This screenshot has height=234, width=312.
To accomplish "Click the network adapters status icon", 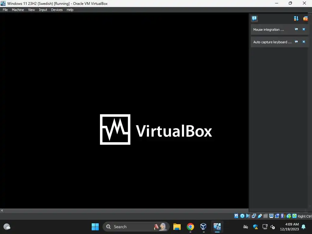I will click(x=254, y=216).
